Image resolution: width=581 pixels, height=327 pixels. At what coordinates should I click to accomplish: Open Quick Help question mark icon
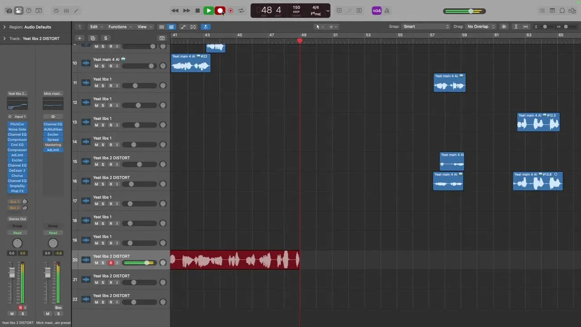[29, 10]
